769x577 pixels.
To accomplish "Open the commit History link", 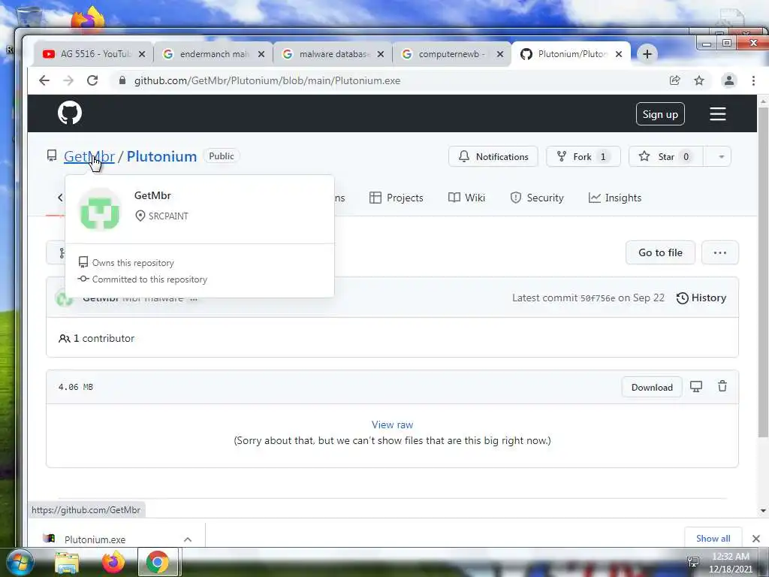I will click(701, 298).
